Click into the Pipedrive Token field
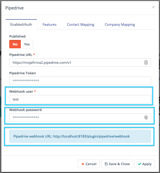 (x=80, y=81)
